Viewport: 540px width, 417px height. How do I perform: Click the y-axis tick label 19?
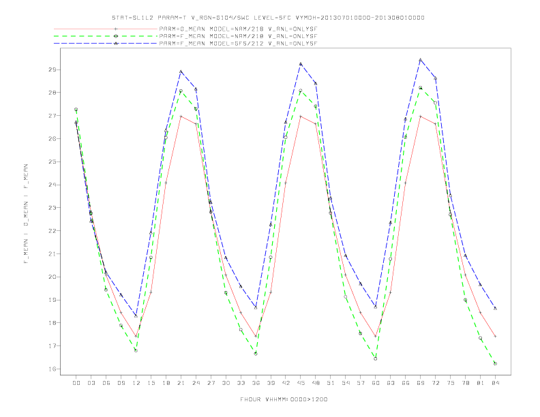(x=52, y=300)
